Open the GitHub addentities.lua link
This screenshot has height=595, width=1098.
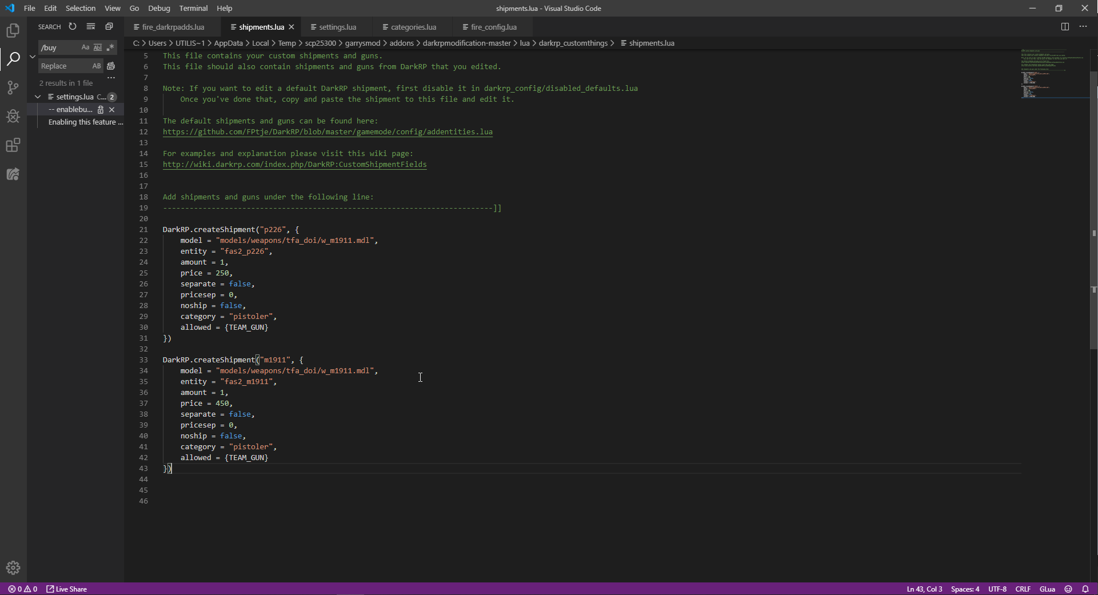(328, 132)
